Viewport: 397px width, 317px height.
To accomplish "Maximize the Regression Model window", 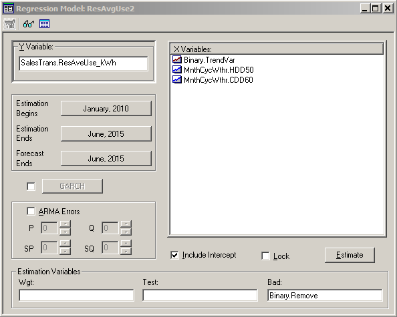I will tap(376, 9).
